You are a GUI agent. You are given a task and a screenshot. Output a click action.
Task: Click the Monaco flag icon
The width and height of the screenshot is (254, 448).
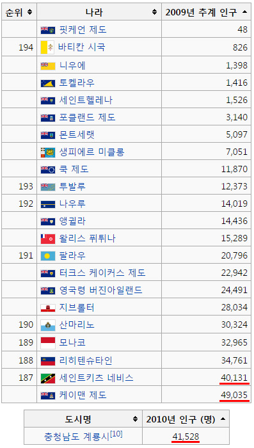click(48, 343)
